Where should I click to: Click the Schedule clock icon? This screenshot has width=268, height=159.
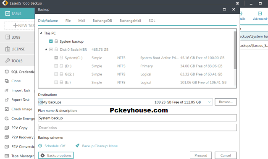(40, 146)
